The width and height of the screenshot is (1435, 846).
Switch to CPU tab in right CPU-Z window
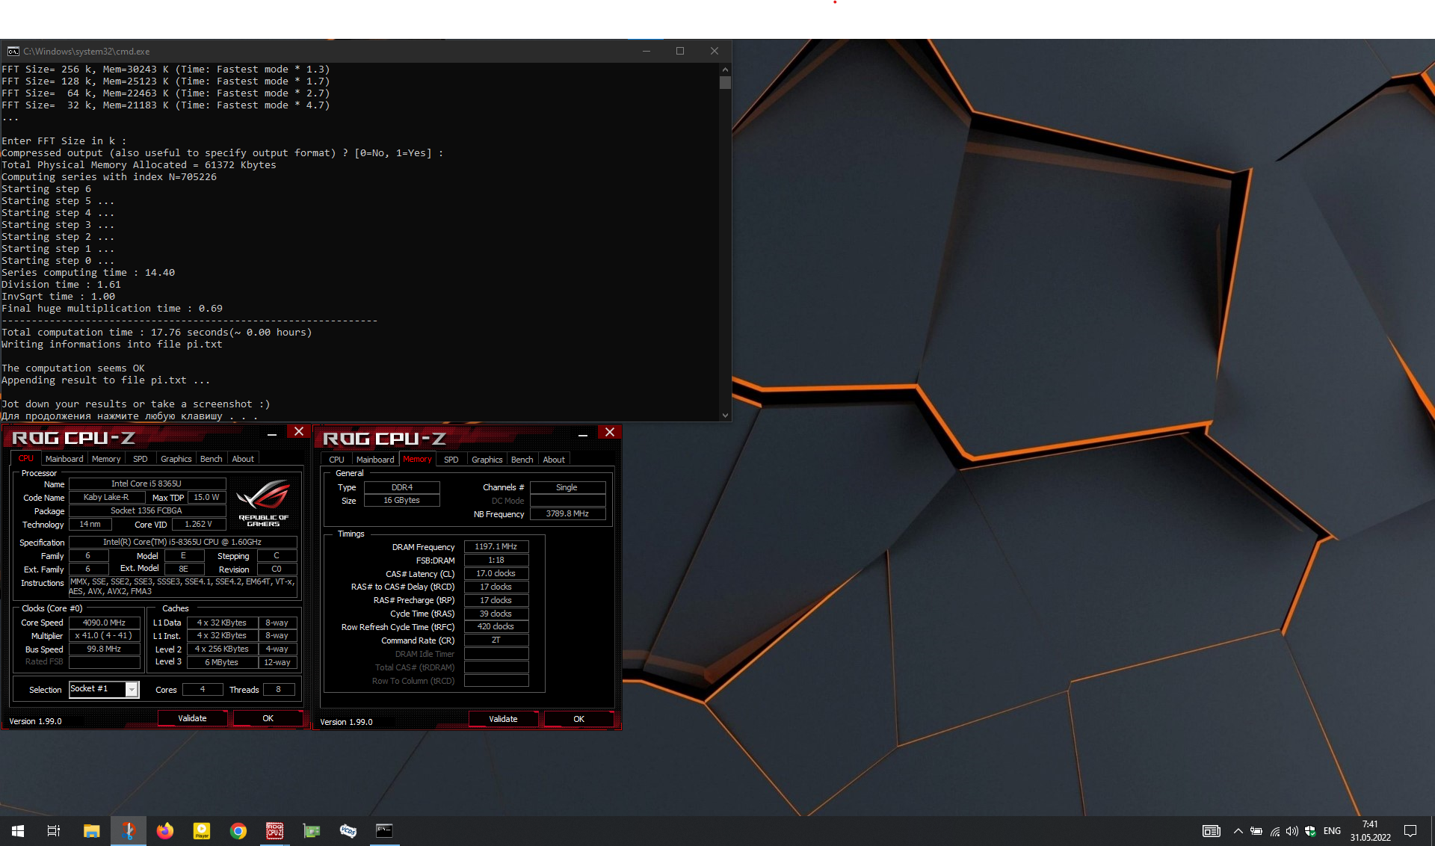337,460
